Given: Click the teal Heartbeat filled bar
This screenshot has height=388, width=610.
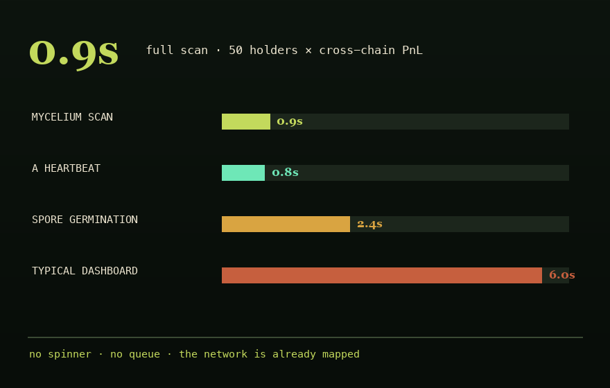Looking at the screenshot, I should tap(243, 173).
